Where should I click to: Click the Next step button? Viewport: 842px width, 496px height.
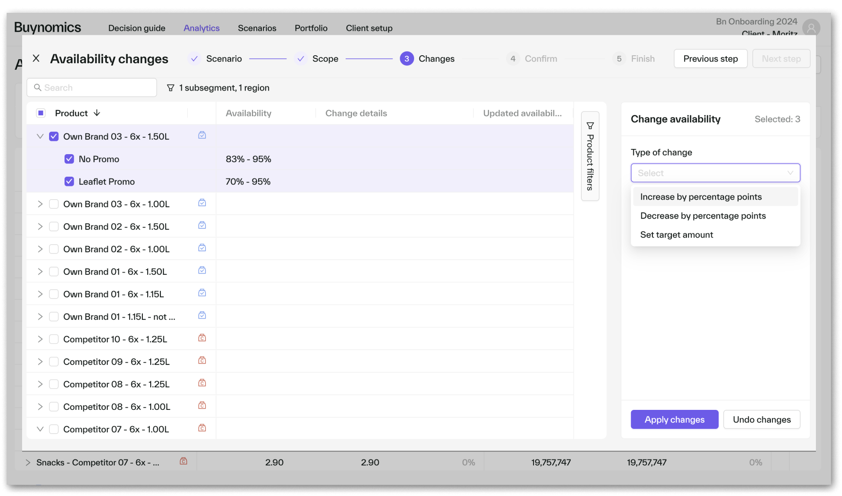[x=781, y=59]
